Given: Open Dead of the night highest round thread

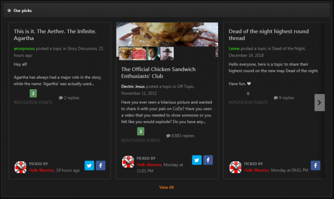Looking at the screenshot, I should click(269, 35).
